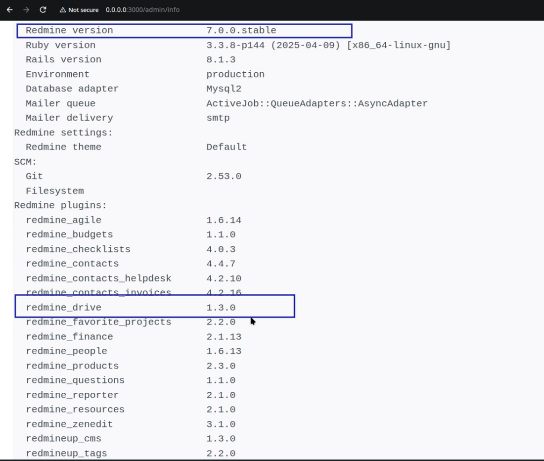Click the 'redmine_budgets' plugin name
The image size is (544, 461).
69,234
